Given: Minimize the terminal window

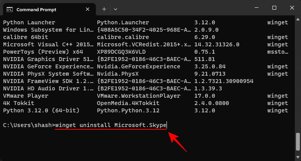Looking at the screenshot, I should 256,8.
